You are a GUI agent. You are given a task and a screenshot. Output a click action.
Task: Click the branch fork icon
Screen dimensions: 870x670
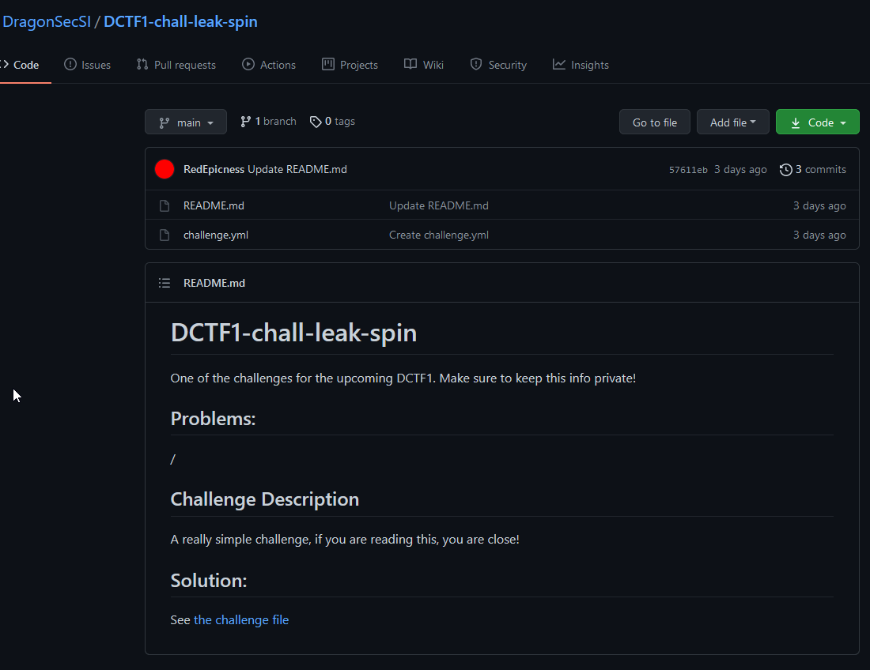(x=246, y=122)
